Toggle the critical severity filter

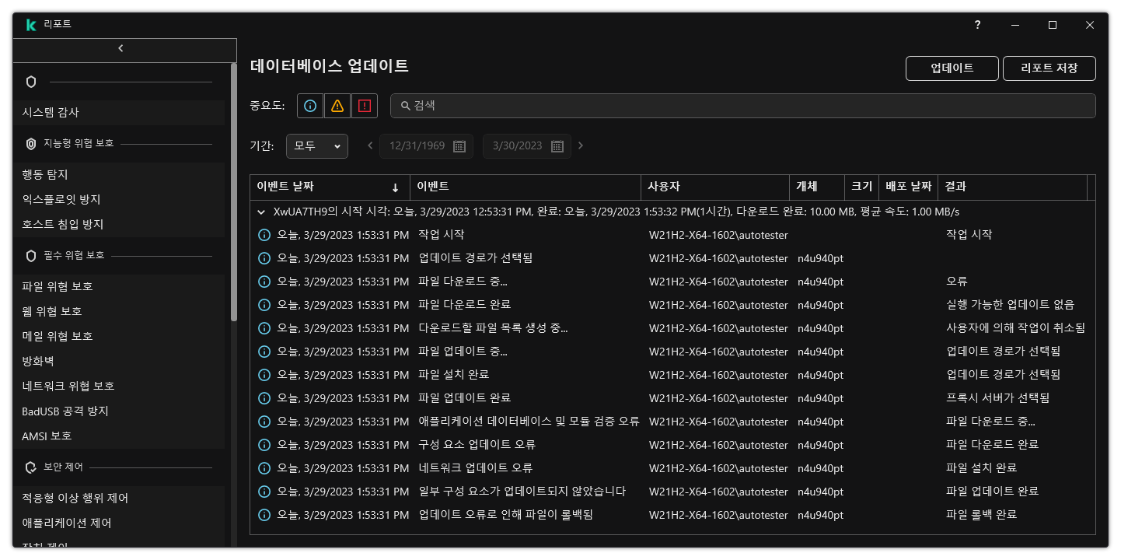[x=364, y=105]
